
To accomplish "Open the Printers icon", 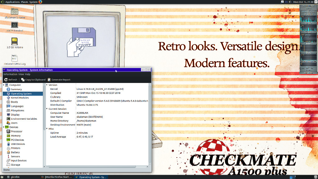I will (x=8, y=148).
